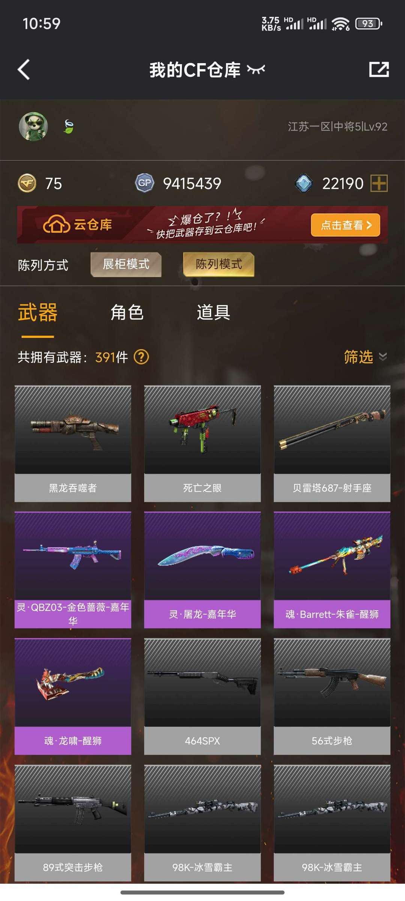Tap the blue diamond currency icon

pyautogui.click(x=304, y=184)
